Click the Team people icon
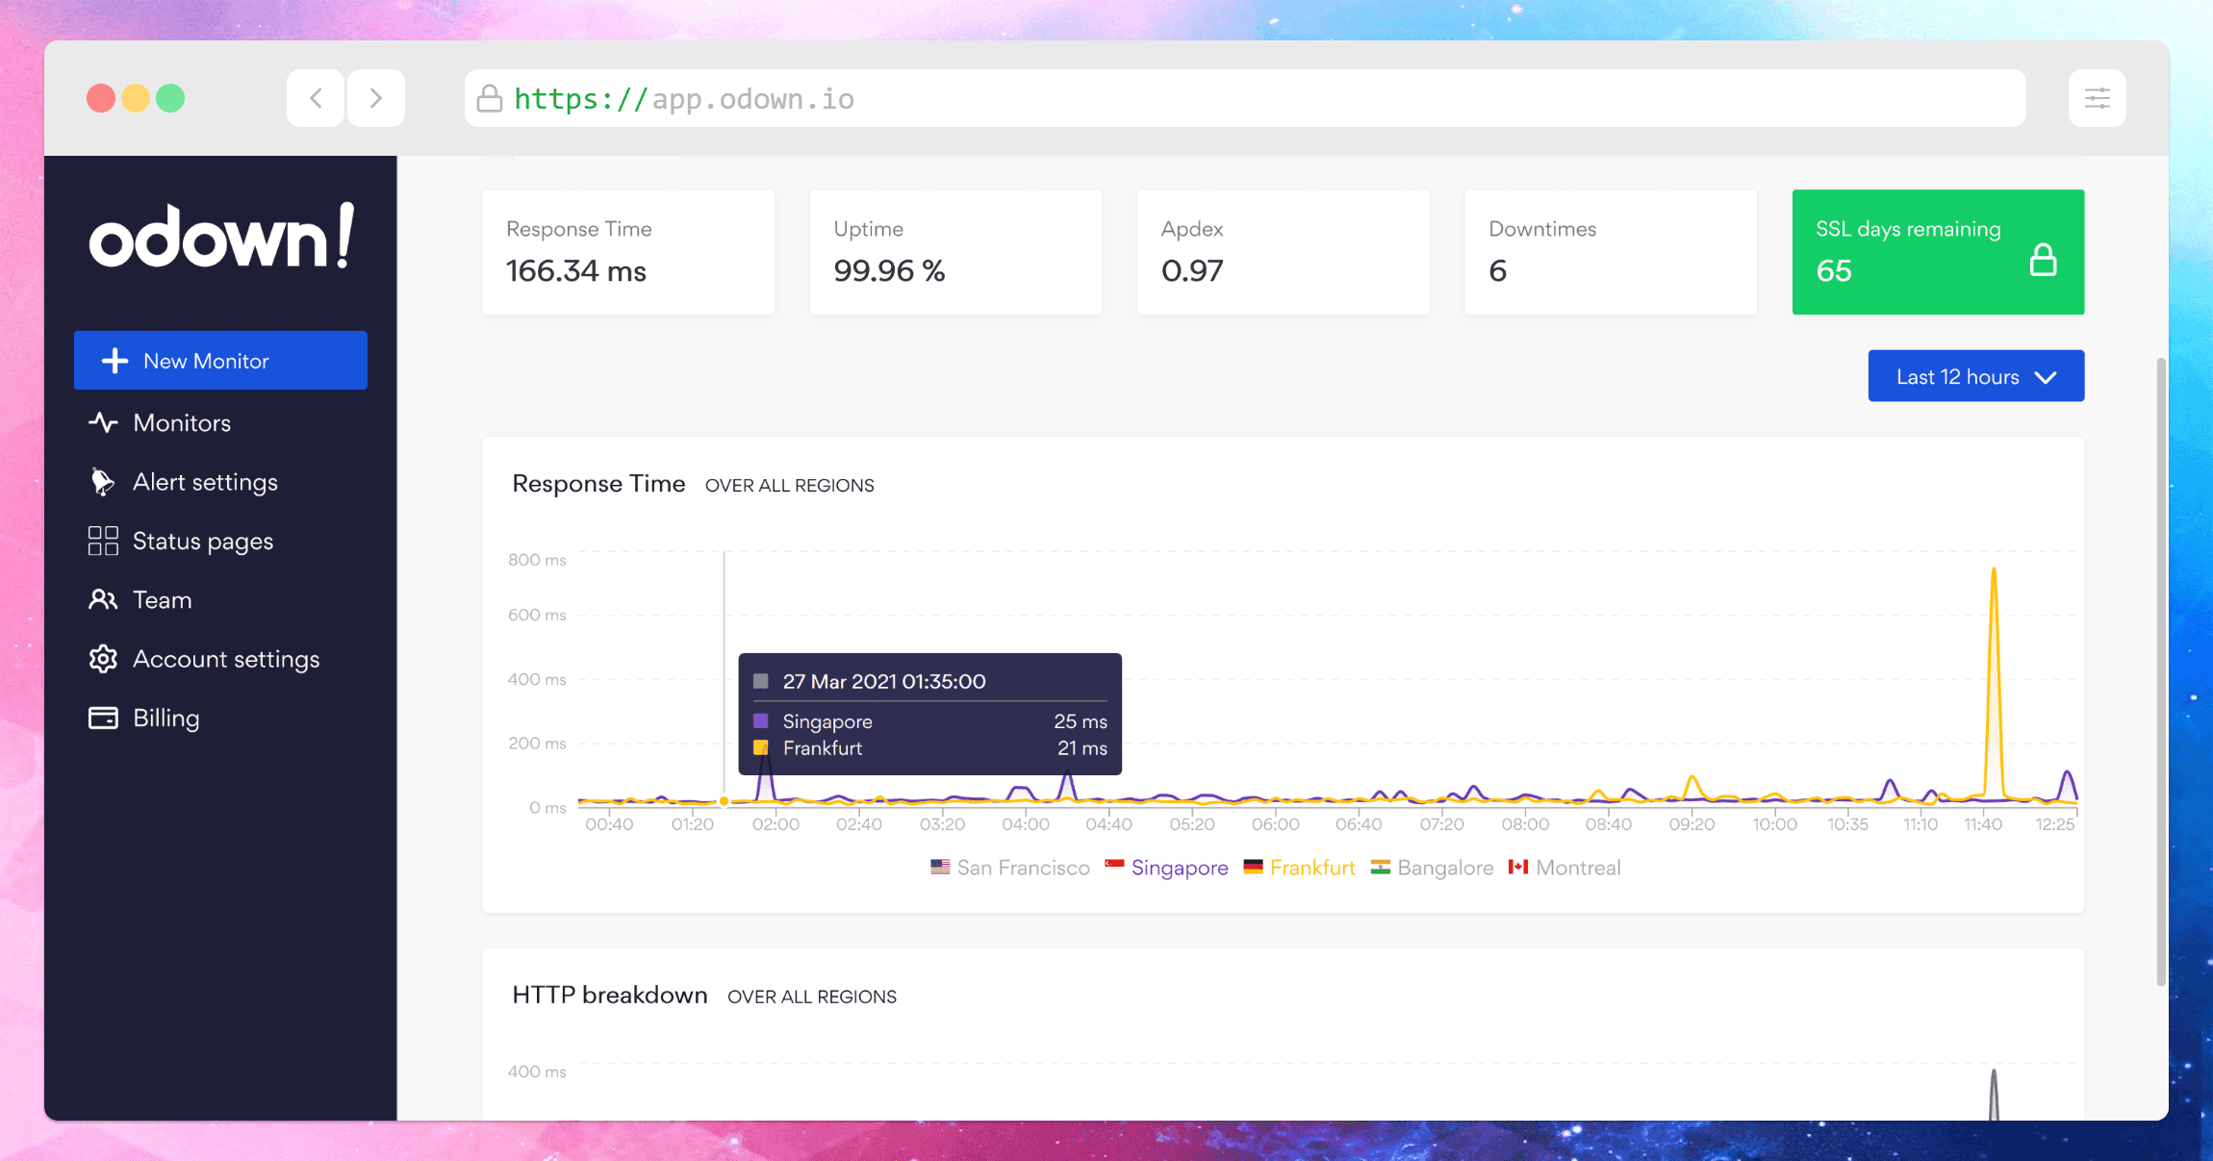This screenshot has width=2213, height=1161. click(x=103, y=600)
